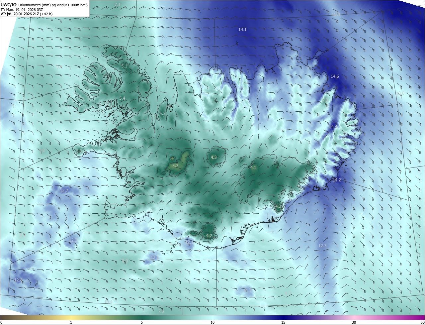Screen dimensions: 425x325
Task: Click the 10.4 value near the bottom left
Action: tap(108, 302)
